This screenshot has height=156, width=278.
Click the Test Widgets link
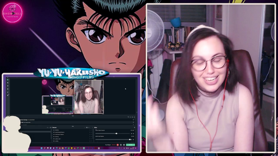108,145
